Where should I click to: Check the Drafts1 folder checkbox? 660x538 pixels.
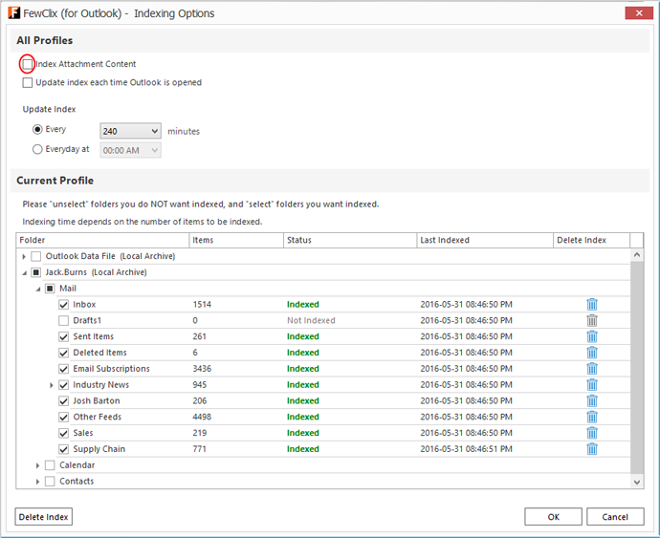[x=64, y=321]
